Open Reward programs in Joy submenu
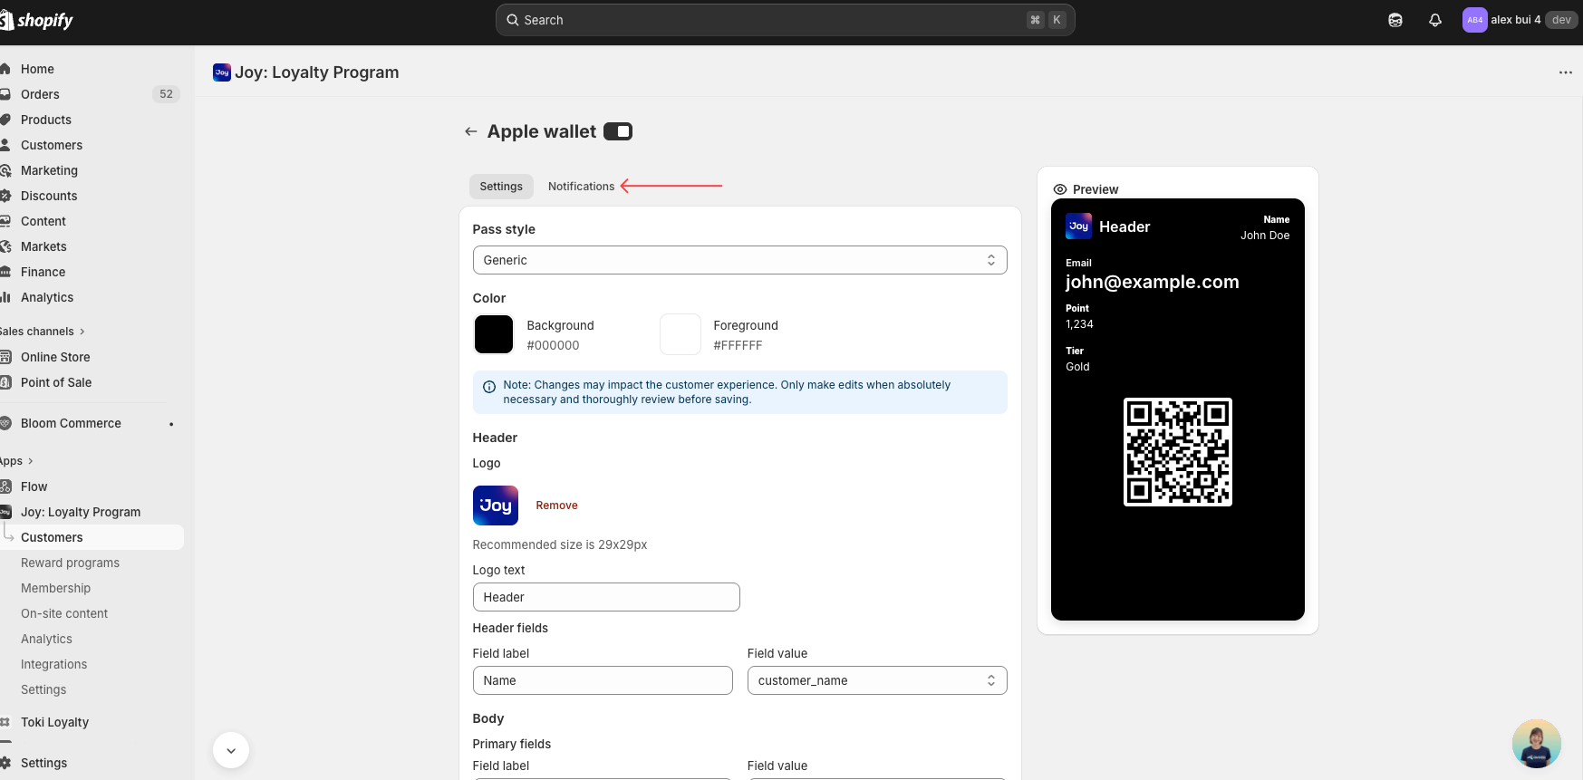The height and width of the screenshot is (780, 1583). (70, 563)
